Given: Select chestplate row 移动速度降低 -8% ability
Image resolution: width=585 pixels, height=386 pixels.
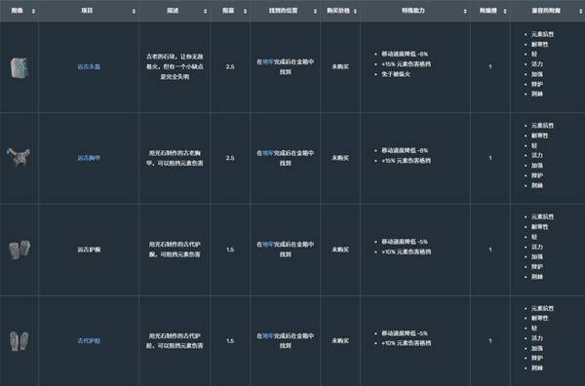Looking at the screenshot, I should [x=405, y=150].
